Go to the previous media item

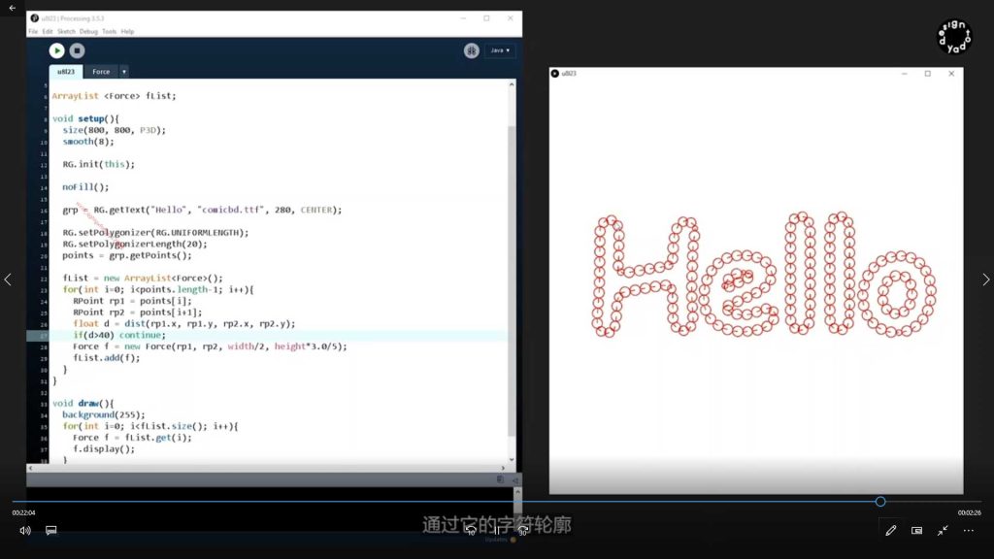point(9,279)
